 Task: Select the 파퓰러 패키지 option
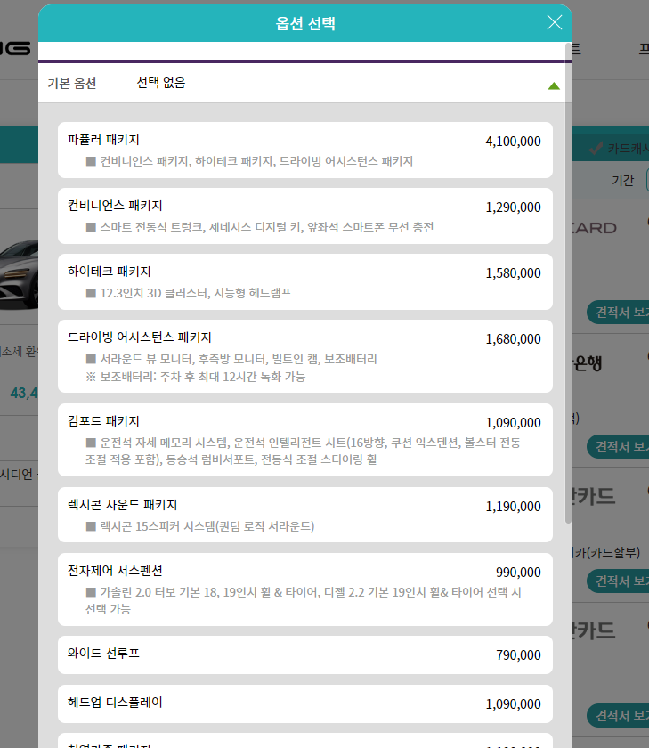tap(305, 150)
